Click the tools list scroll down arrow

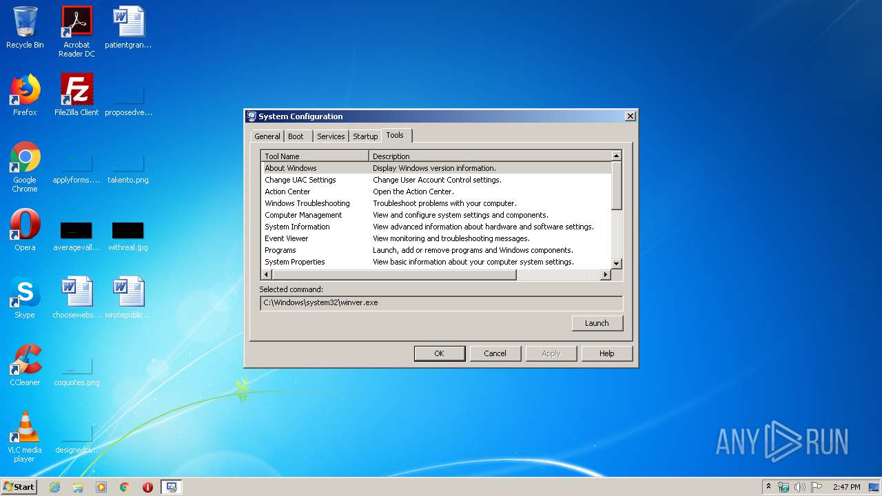pyautogui.click(x=617, y=263)
